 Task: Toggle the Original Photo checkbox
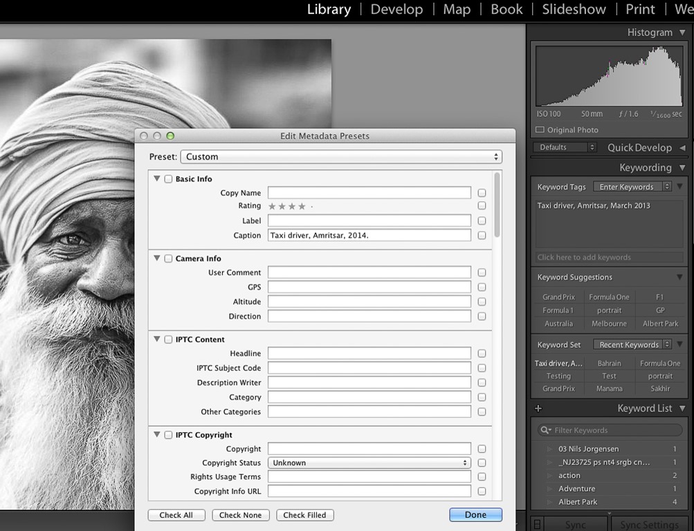click(x=540, y=130)
